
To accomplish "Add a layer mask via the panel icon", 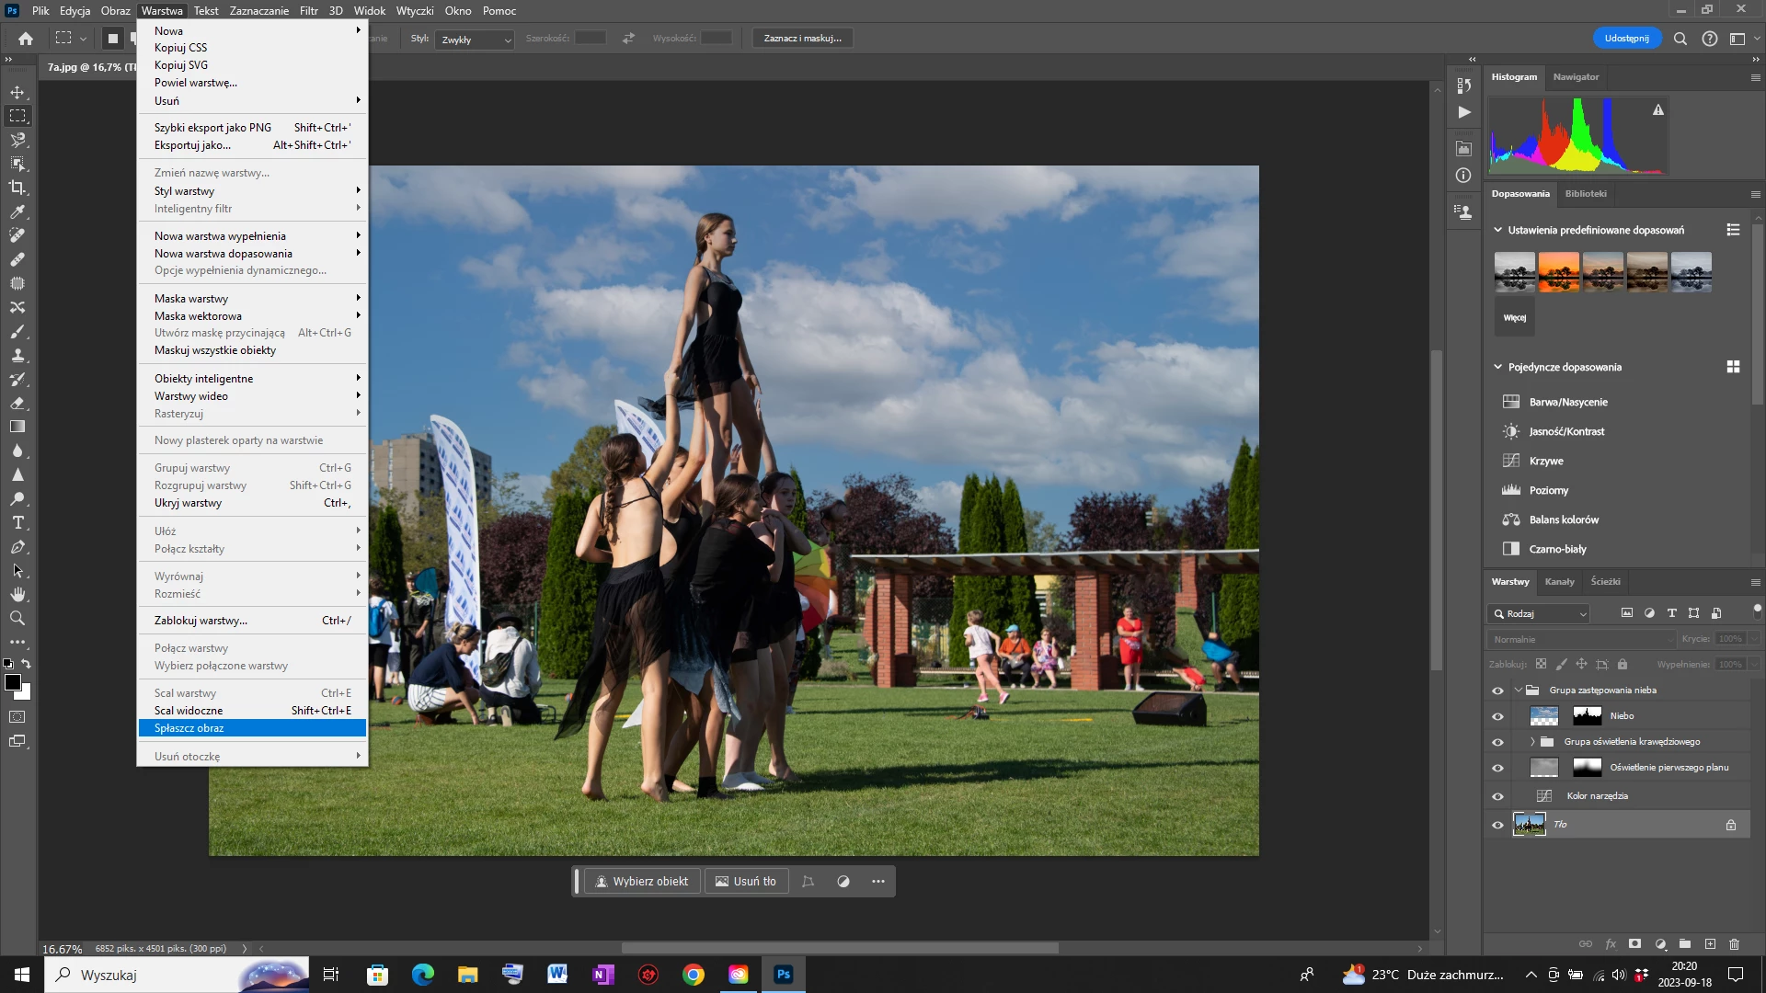I will tap(1634, 944).
